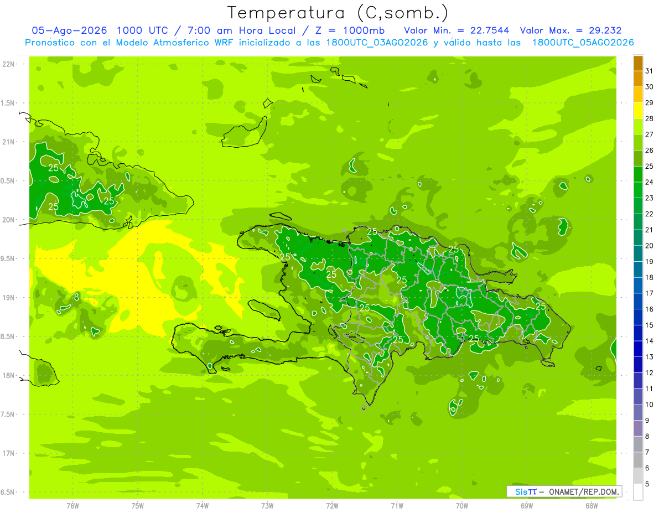Click the longitude label "72W"
This screenshot has height=513, width=664.
(333, 506)
